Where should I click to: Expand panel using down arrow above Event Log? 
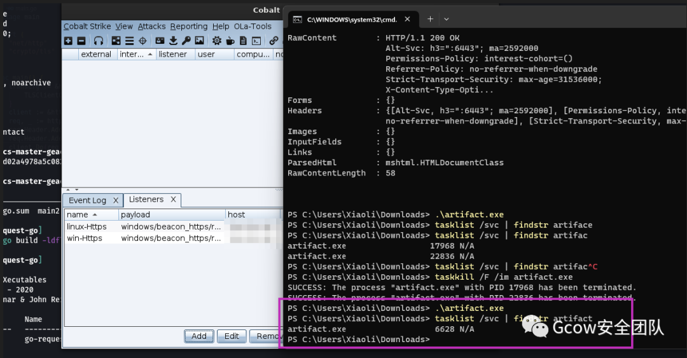pos(77,189)
